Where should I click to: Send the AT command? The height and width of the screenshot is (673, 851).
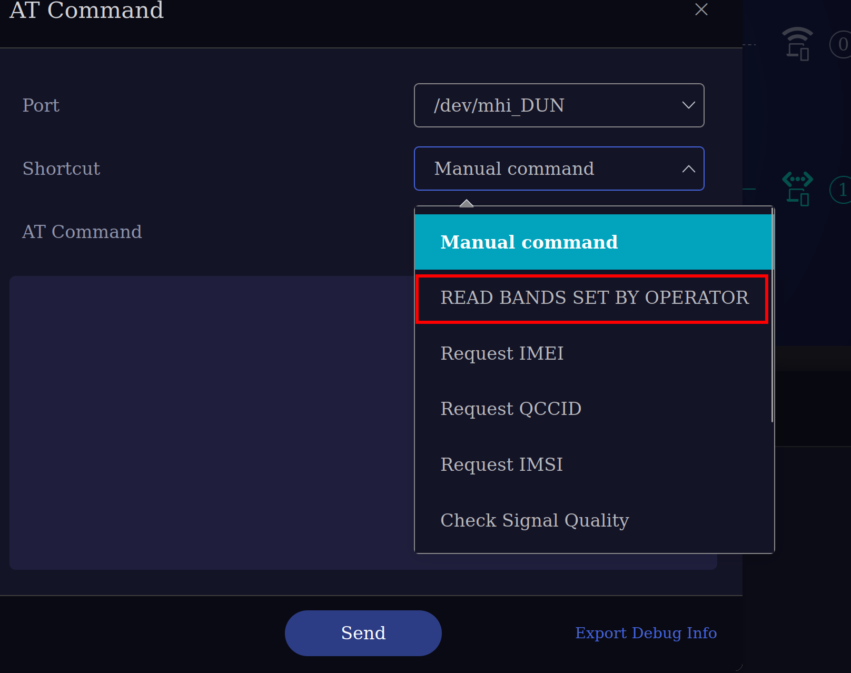click(363, 633)
